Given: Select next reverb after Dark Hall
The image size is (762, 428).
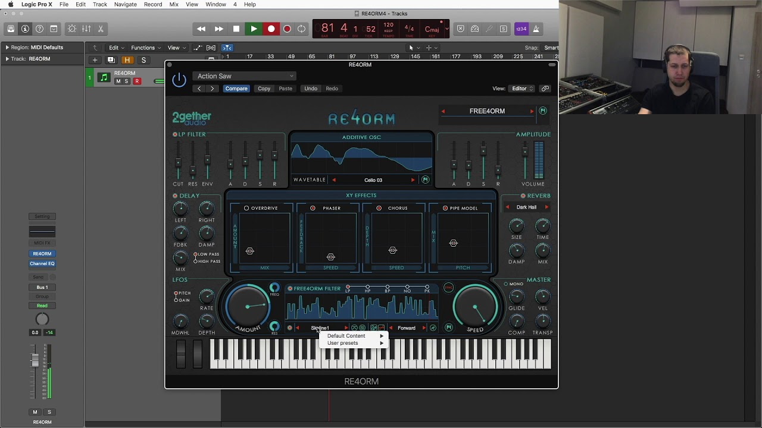Looking at the screenshot, I should 546,207.
